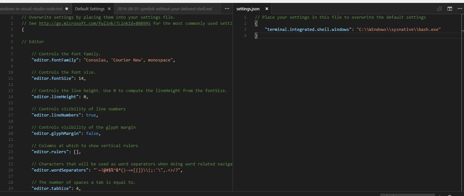This screenshot has width=464, height=196.
Task: Open the markdown preview icon
Action: coord(440,9)
